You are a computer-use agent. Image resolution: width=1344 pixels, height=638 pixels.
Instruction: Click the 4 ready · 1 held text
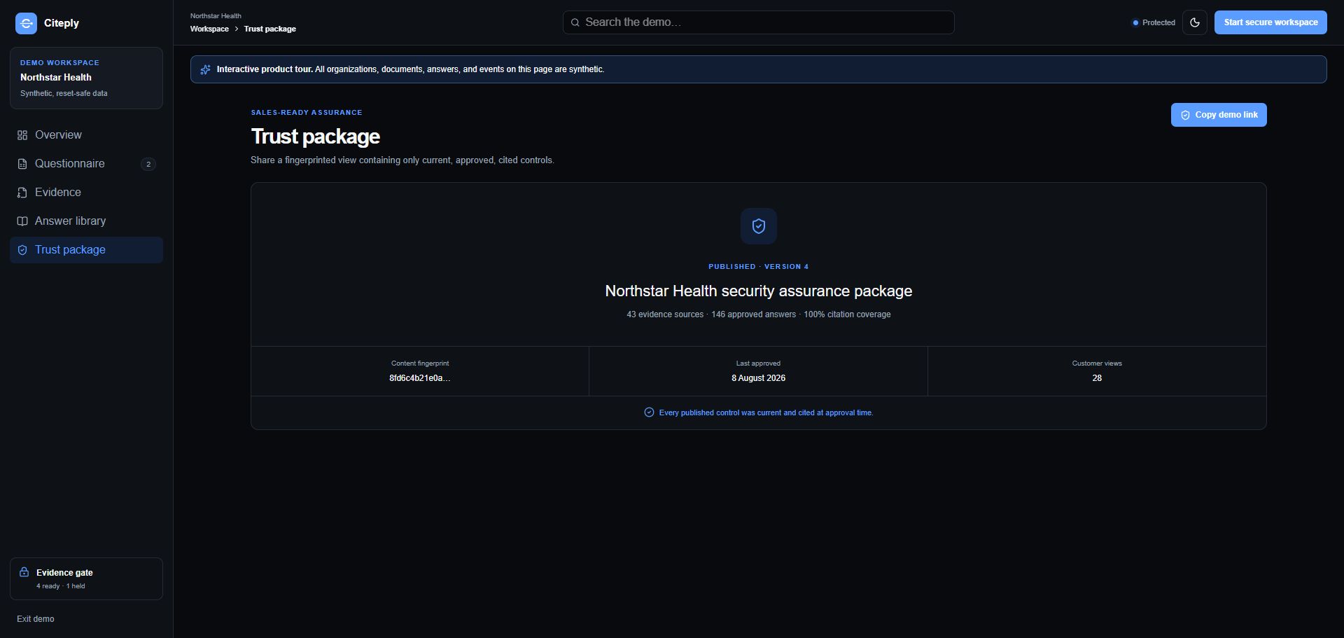click(61, 586)
